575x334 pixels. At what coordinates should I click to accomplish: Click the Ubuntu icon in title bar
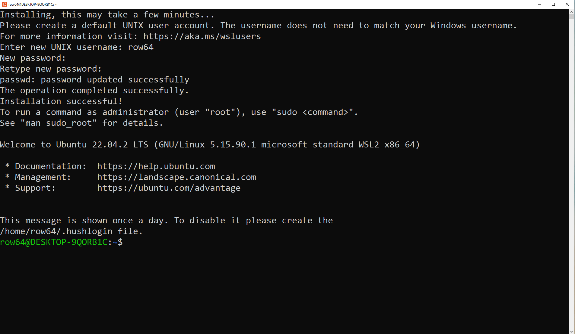[4, 4]
